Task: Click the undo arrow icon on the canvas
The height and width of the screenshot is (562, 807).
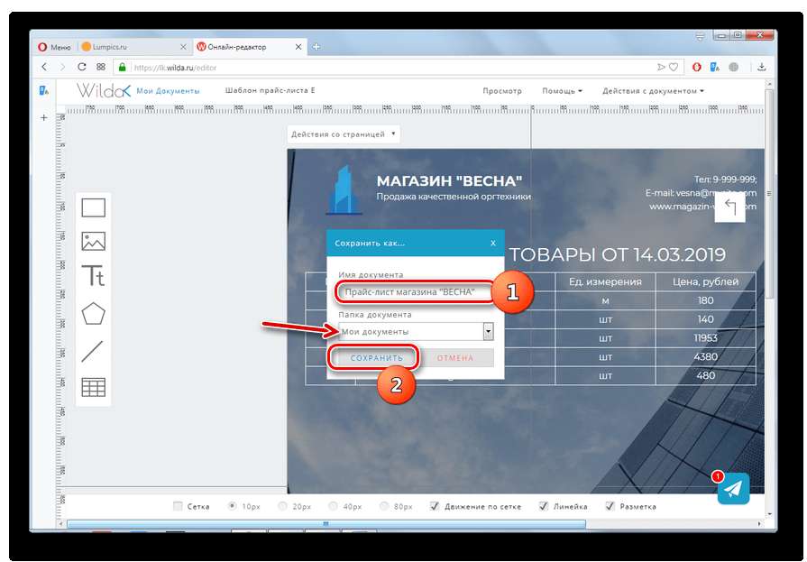Action: pyautogui.click(x=729, y=209)
